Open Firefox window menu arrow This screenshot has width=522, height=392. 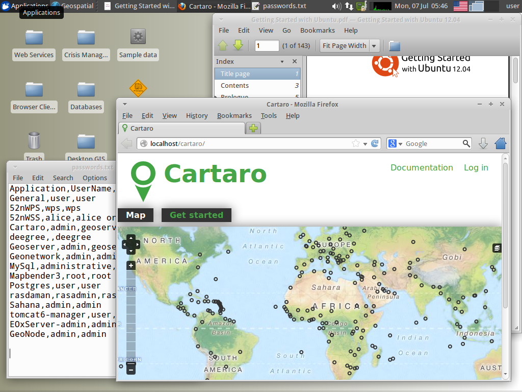(125, 104)
